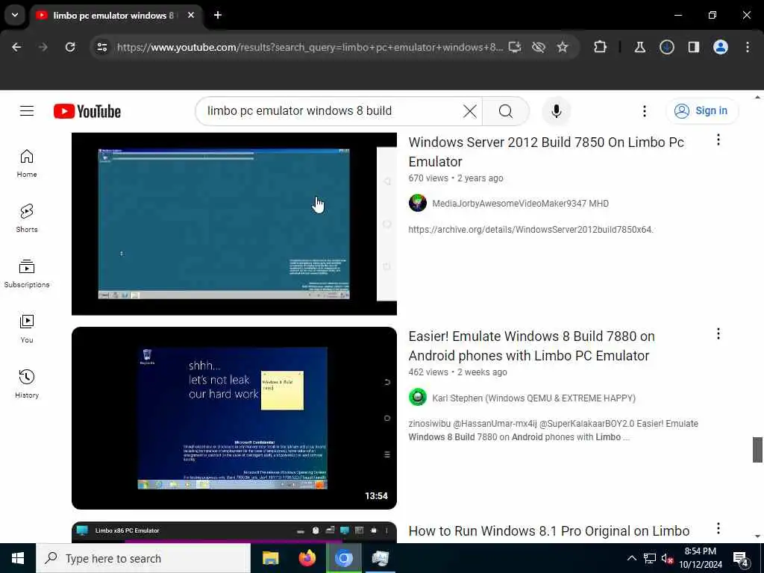764x573 pixels.
Task: Play the Windows Server 2012 Build 7850 thumbnail
Action: point(234,224)
